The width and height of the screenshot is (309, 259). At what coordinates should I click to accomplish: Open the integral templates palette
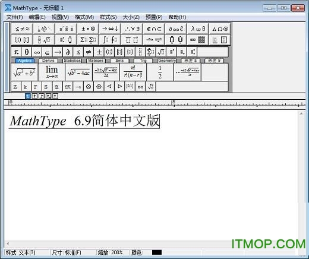click(110, 40)
